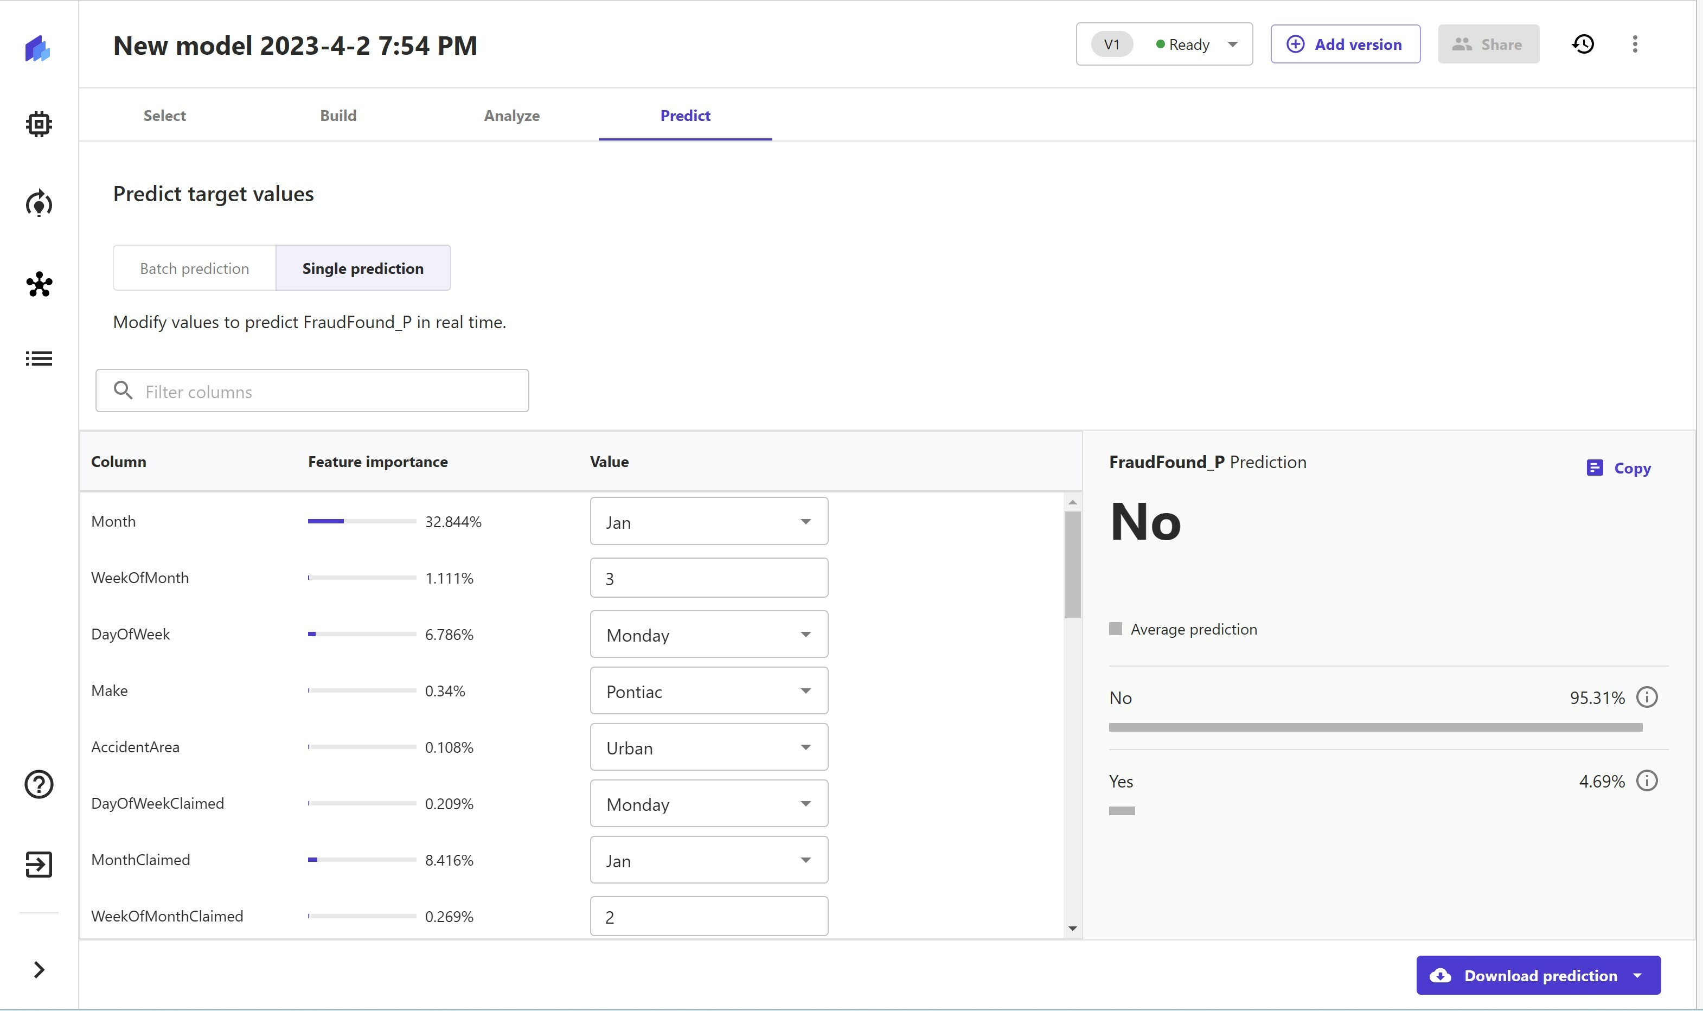Click info icon next to Yes 4.69%
Image resolution: width=1703 pixels, height=1011 pixels.
[x=1647, y=780]
